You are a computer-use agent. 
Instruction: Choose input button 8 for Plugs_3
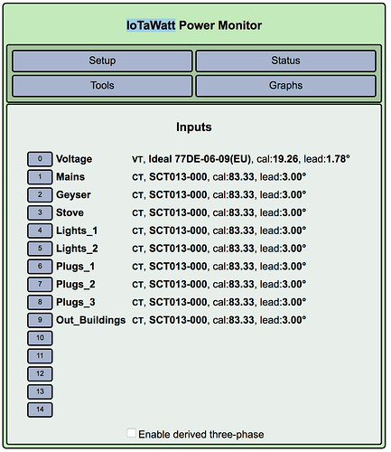(40, 302)
